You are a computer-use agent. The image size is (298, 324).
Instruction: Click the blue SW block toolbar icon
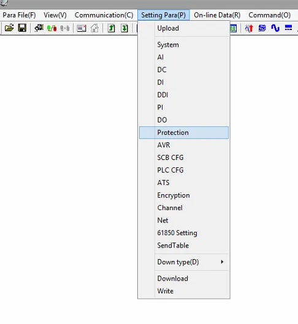pos(262,28)
